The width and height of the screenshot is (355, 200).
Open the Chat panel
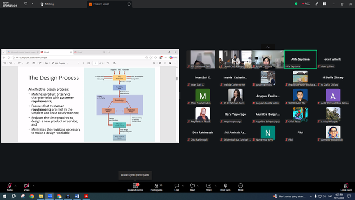click(176, 187)
